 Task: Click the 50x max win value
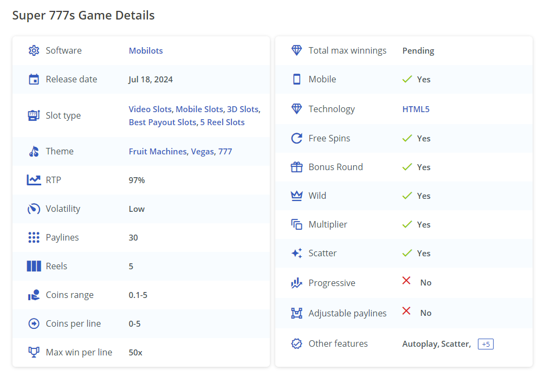(135, 353)
